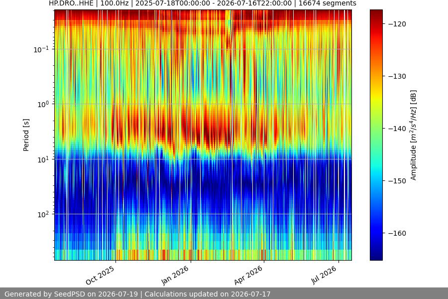Image resolution: width=448 pixels, height=299 pixels.
Task: Click the 'Jan 2026' x-axis label
Action: 175,275
